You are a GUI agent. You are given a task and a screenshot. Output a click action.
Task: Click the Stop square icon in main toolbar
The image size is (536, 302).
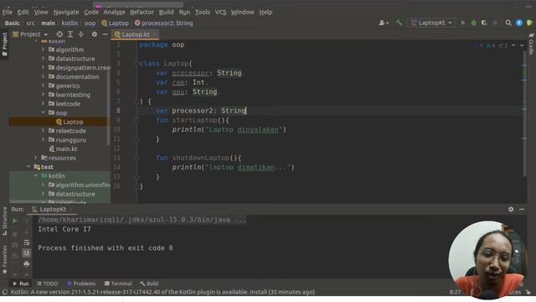click(x=495, y=23)
